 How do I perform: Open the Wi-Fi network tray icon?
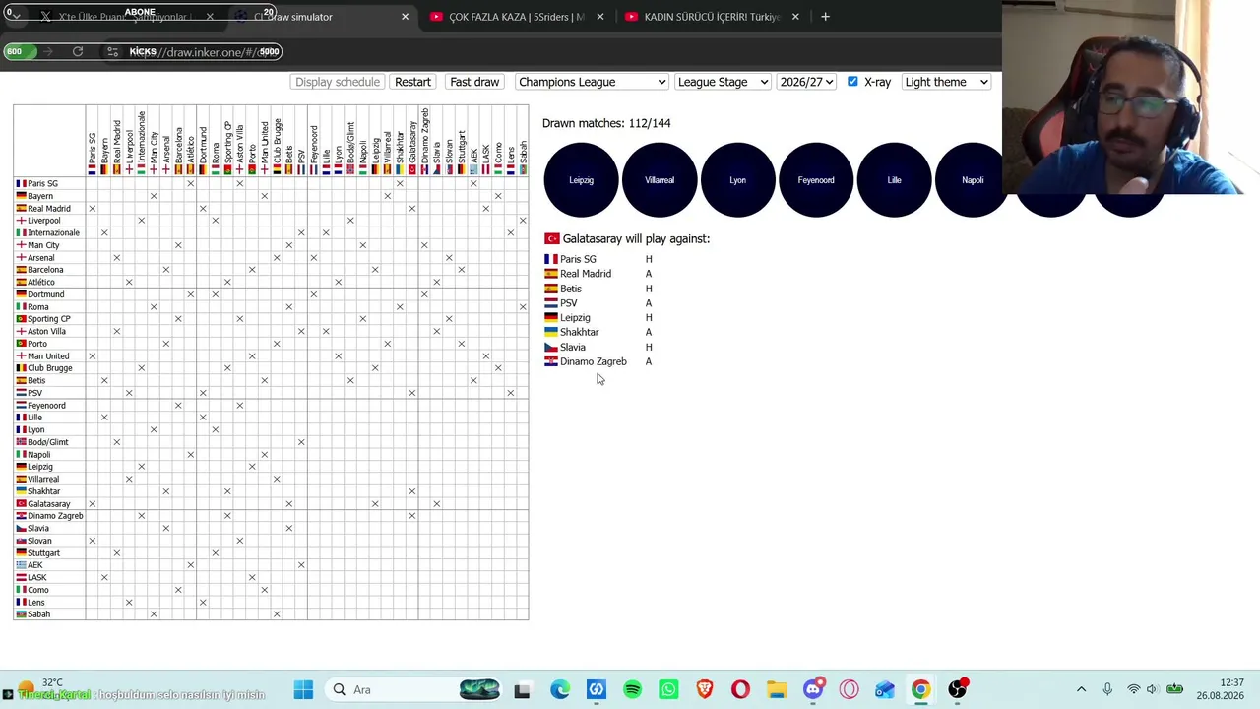click(1134, 689)
